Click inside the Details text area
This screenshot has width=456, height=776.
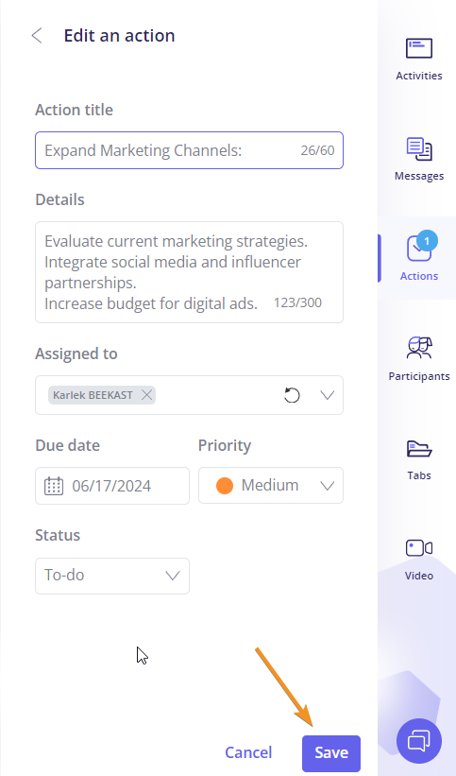point(189,272)
